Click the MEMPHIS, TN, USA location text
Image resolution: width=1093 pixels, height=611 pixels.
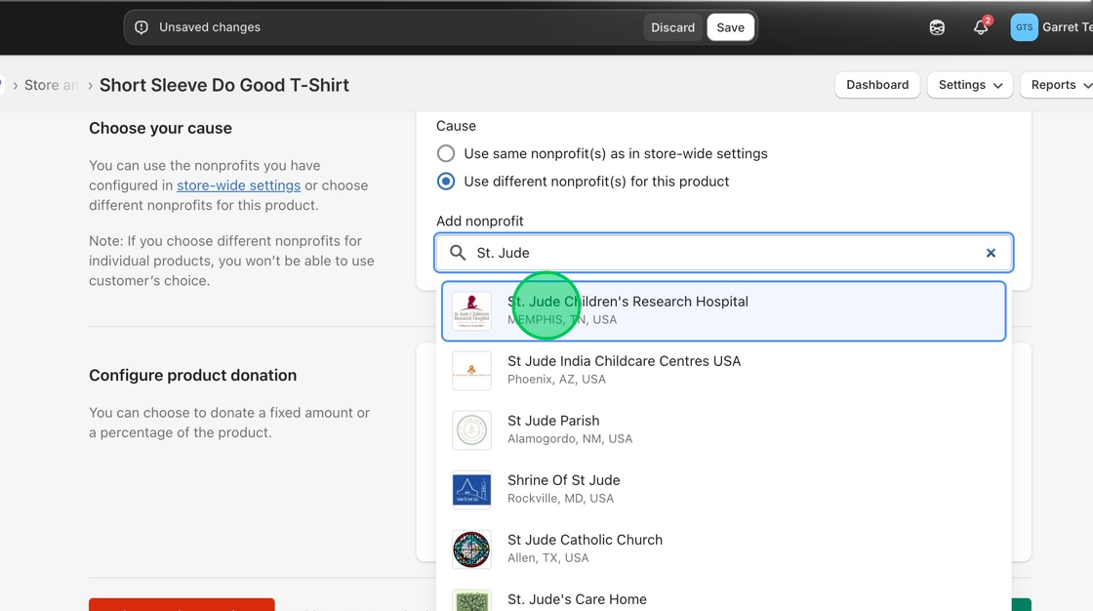click(x=562, y=319)
